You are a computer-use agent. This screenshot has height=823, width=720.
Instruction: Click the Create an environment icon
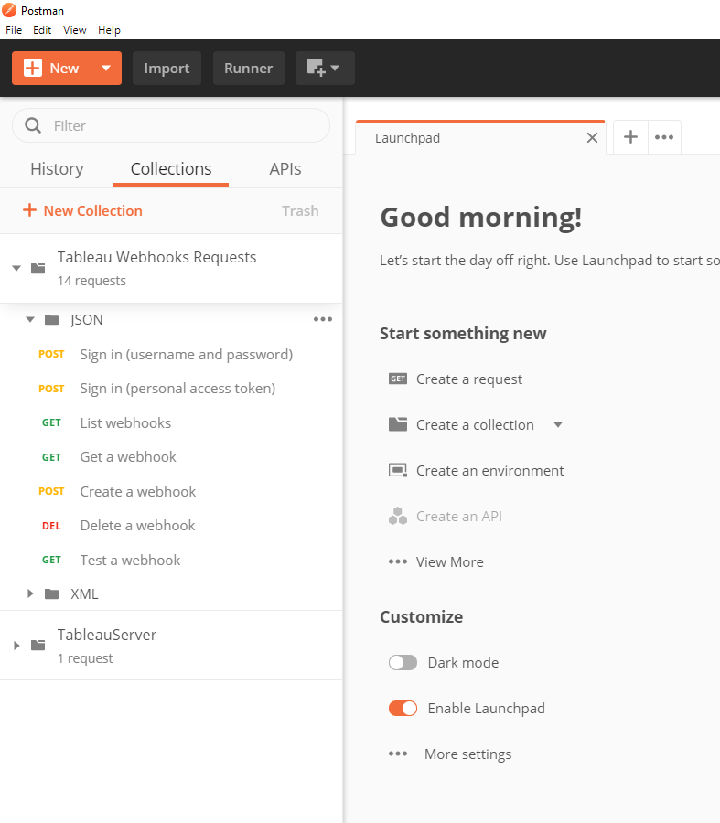pos(398,470)
